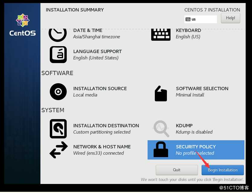The image size is (252, 193).
Task: Click keyboard icon in layout indicator
Action: click(188, 19)
